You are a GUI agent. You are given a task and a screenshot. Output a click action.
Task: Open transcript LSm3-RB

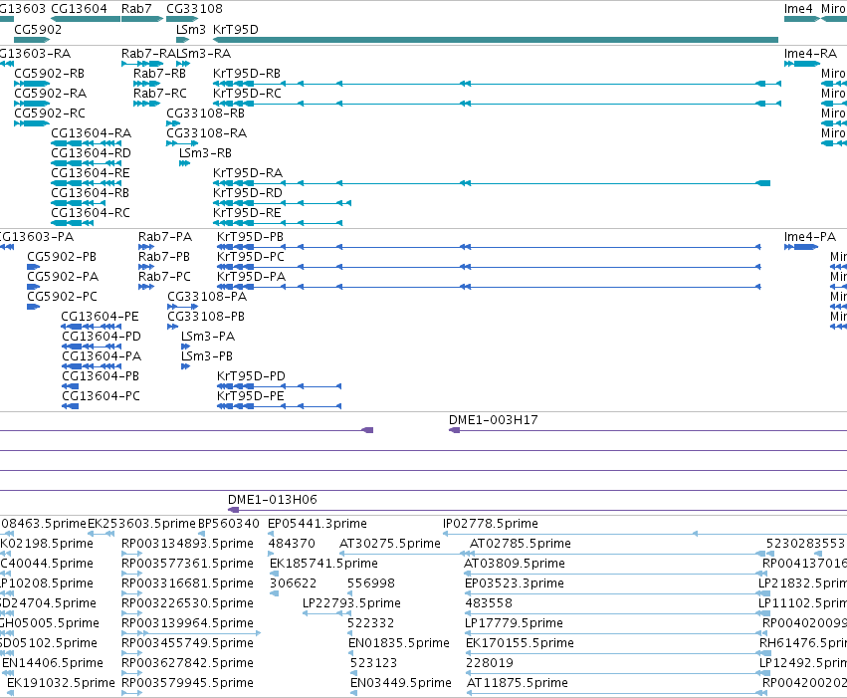point(205,153)
